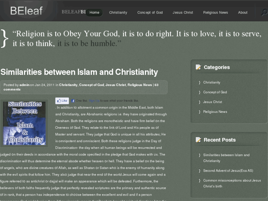
Task: Click the Categories heading
Action: click(x=217, y=67)
